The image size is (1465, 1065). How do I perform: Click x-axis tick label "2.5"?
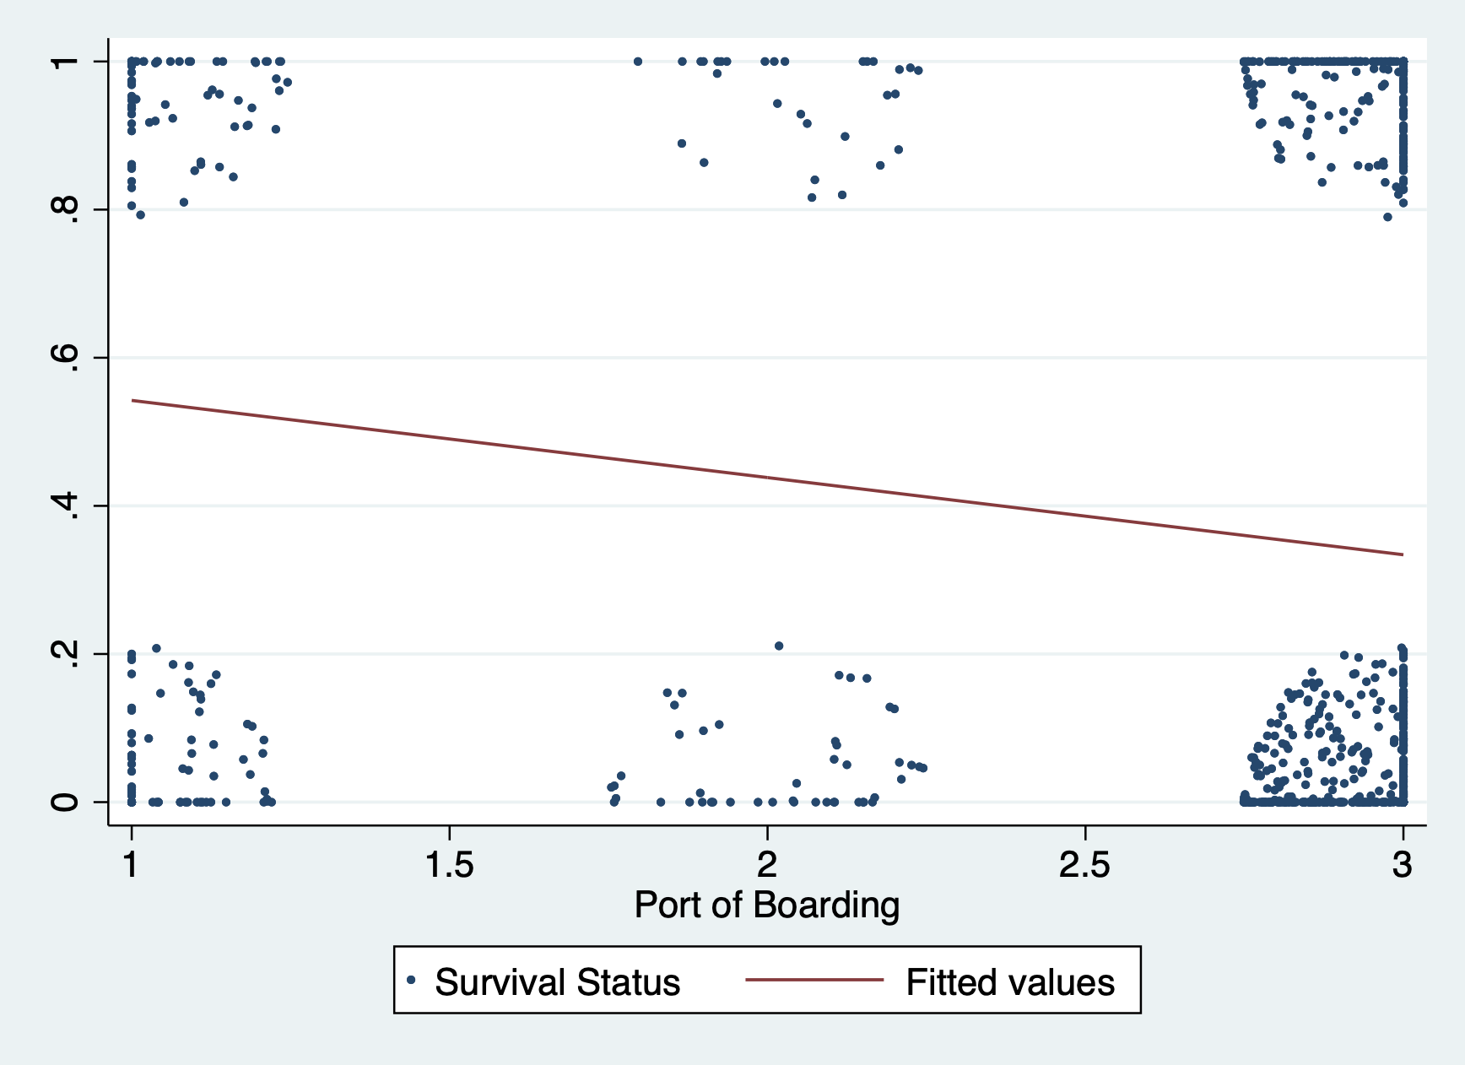pyautogui.click(x=1084, y=865)
